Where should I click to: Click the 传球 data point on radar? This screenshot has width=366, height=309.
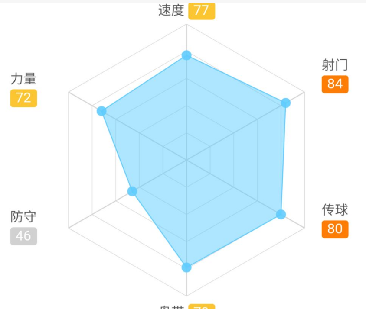281,214
